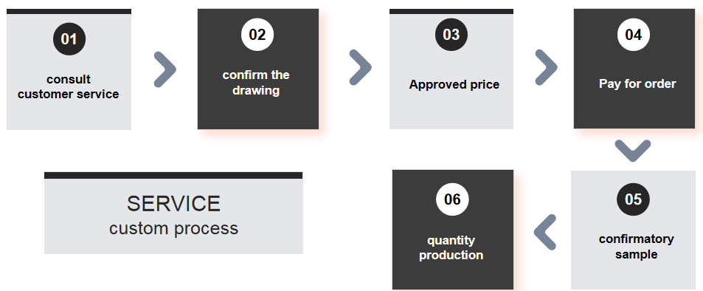Select the 04 numbered circle badge
This screenshot has height=291, width=703.
tap(634, 35)
